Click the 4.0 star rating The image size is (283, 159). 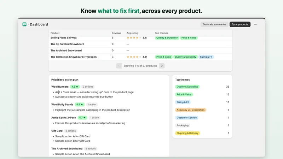pyautogui.click(x=137, y=57)
